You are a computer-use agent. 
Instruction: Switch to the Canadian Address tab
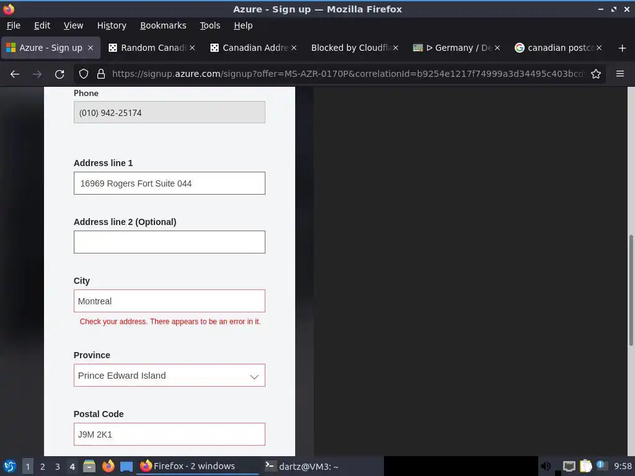coord(255,48)
